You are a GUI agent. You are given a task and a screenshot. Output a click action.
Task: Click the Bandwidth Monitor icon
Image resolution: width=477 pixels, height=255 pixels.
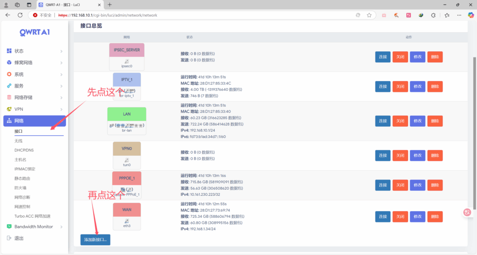(x=9, y=227)
